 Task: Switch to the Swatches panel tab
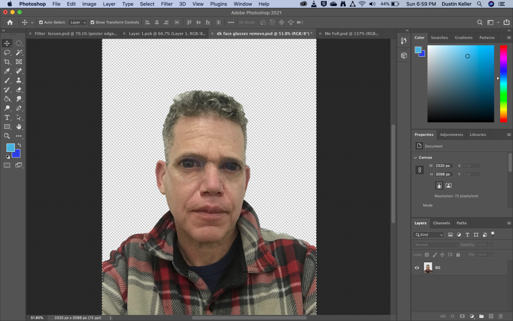pyautogui.click(x=439, y=38)
